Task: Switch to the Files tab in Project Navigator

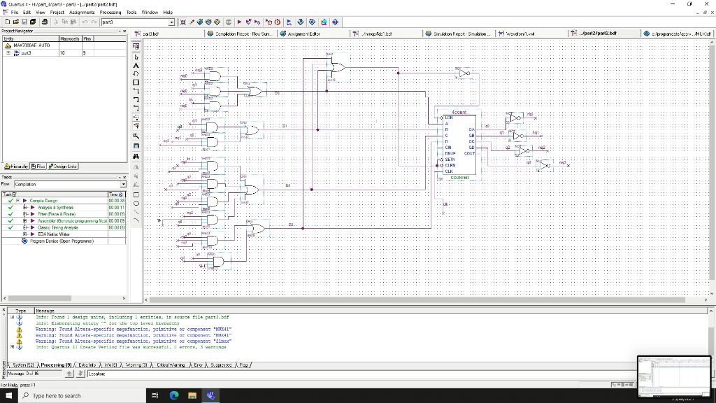Action: (38, 167)
